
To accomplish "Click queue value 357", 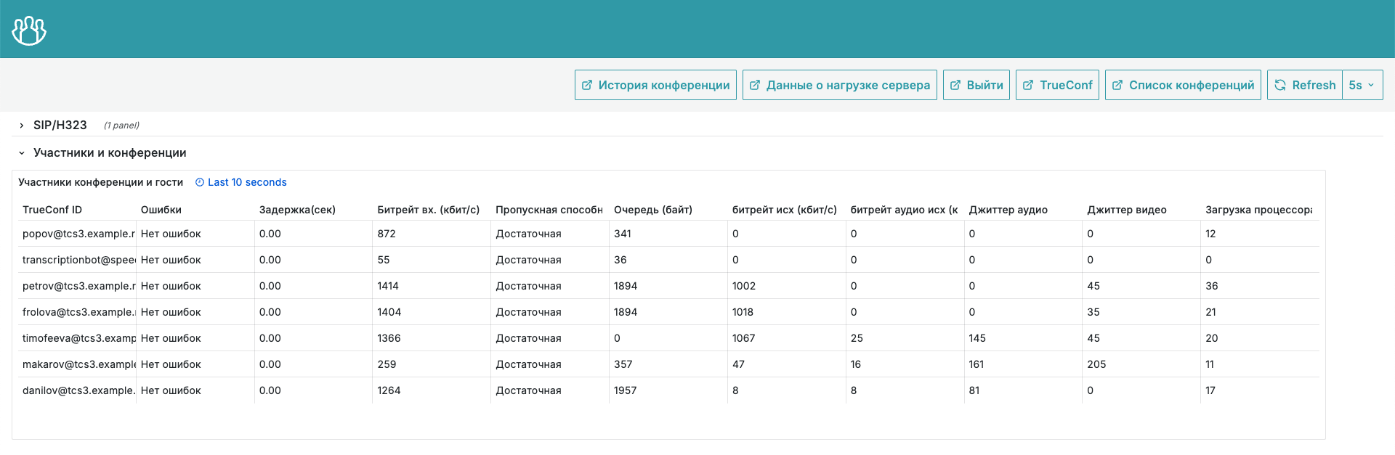I will click(x=623, y=364).
